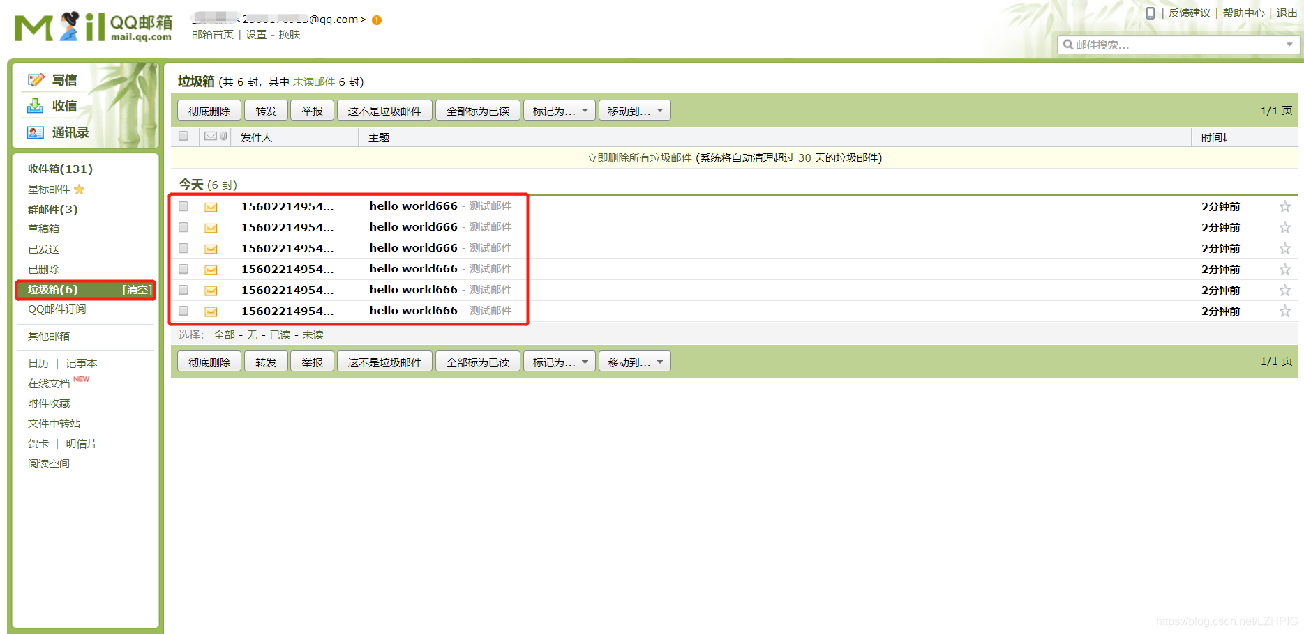Open 收件箱(131) folder
Viewport: 1304px width, 634px height.
pyautogui.click(x=60, y=169)
